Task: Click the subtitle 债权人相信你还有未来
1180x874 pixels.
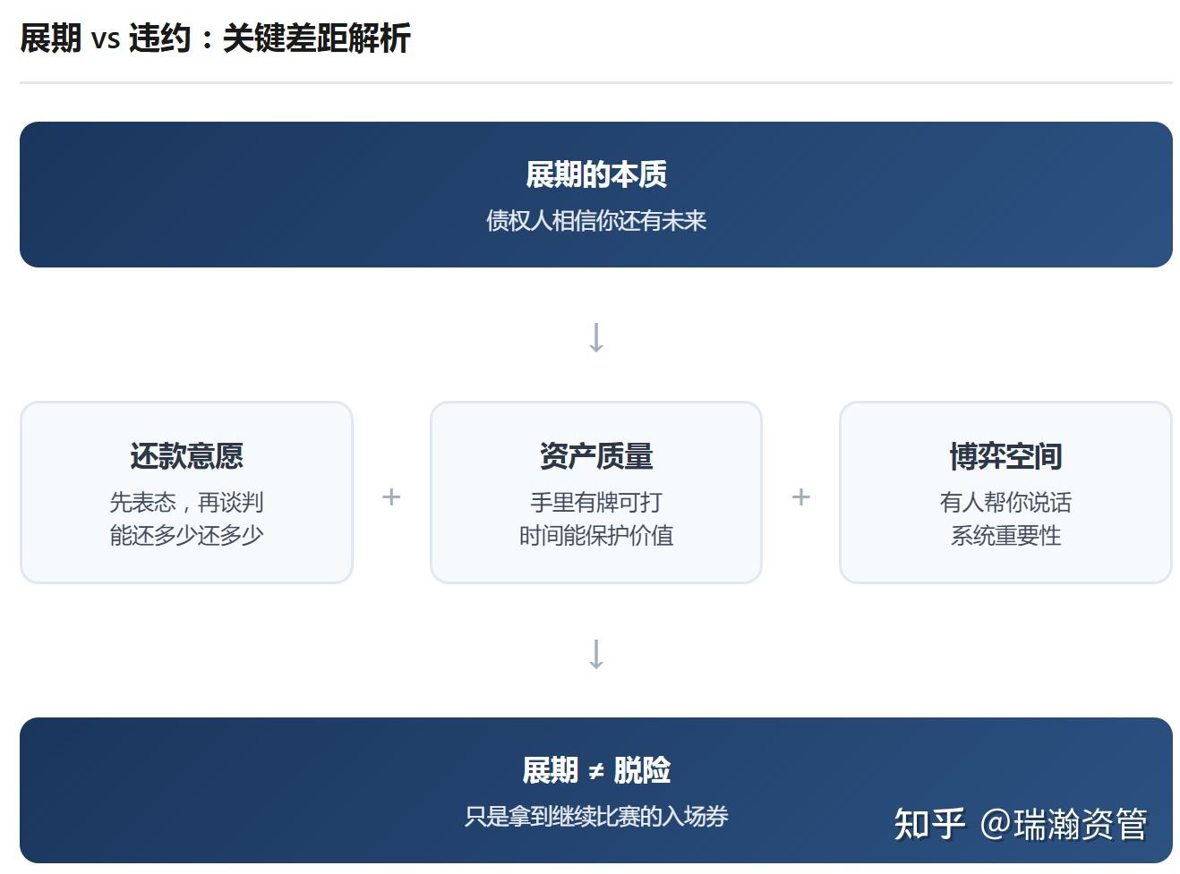Action: point(596,221)
